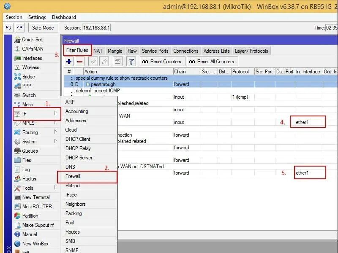Viewport: 338px width, 253px height.
Task: Click the Bridge icon
Action: tap(17, 77)
